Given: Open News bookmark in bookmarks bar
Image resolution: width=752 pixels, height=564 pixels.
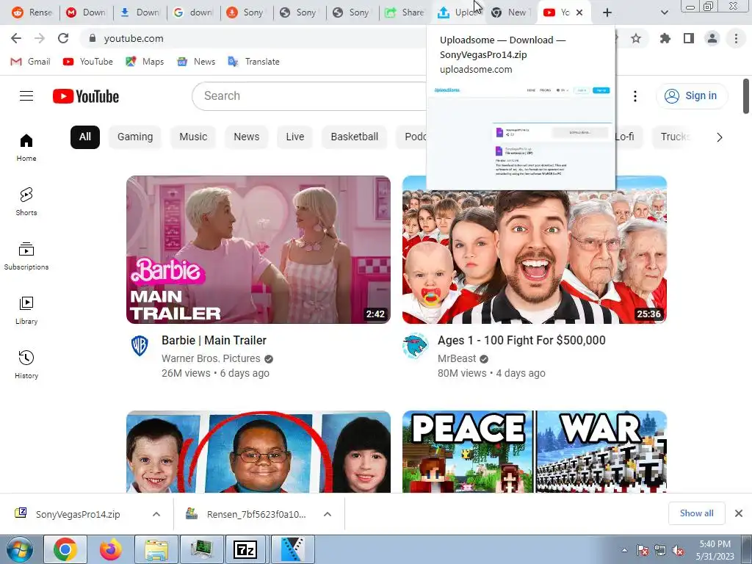Looking at the screenshot, I should pyautogui.click(x=196, y=62).
